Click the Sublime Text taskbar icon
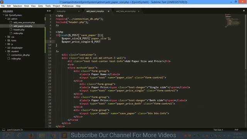 (x=64, y=135)
